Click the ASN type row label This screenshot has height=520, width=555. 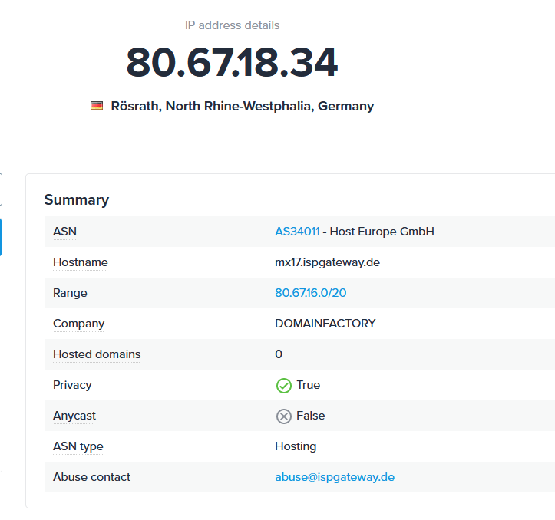(78, 446)
